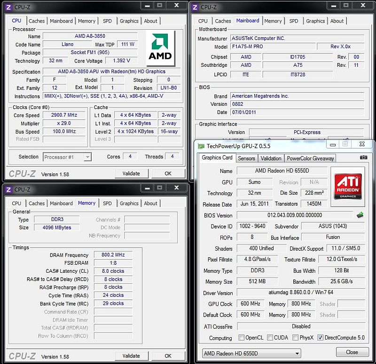376x364 pixels.
Task: Open the AMD Radeon HD 6550D card dropdown
Action: [x=251, y=353]
